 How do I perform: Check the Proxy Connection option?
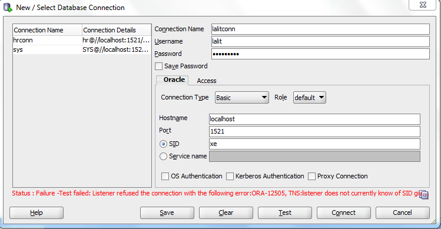[311, 177]
